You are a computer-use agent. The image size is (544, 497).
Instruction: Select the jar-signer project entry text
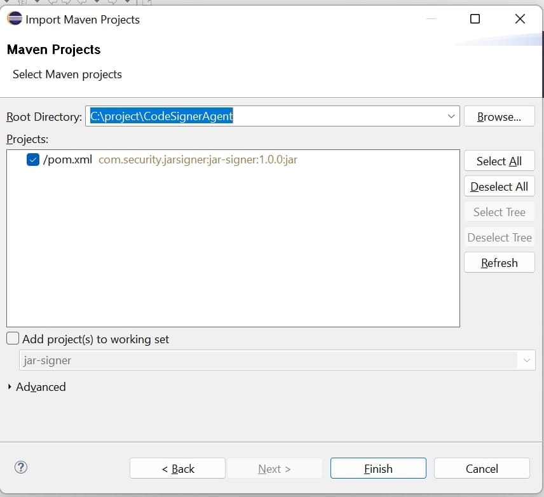198,160
